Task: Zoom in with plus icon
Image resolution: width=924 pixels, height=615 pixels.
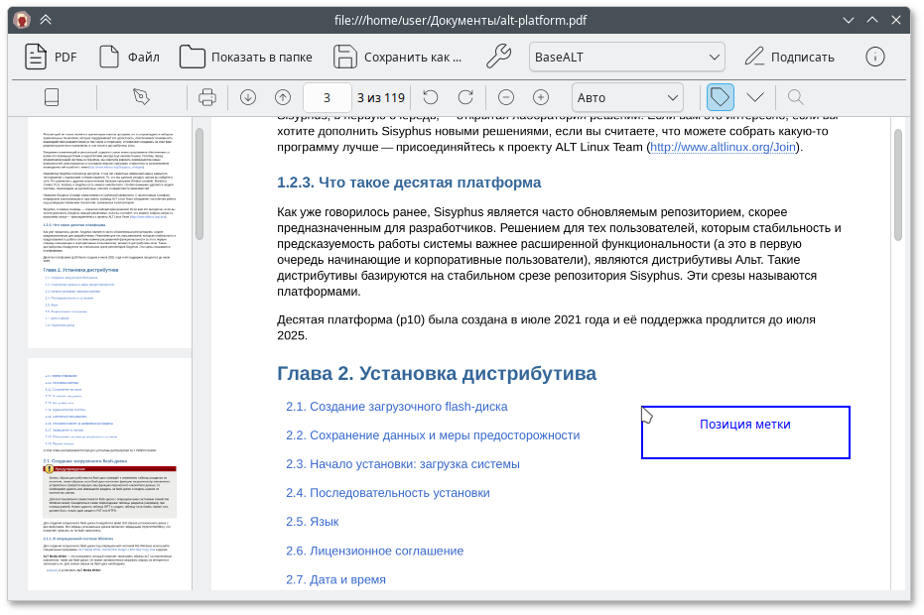Action: pos(541,97)
